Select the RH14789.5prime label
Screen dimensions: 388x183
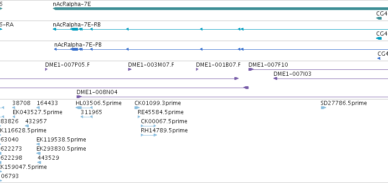coord(164,131)
